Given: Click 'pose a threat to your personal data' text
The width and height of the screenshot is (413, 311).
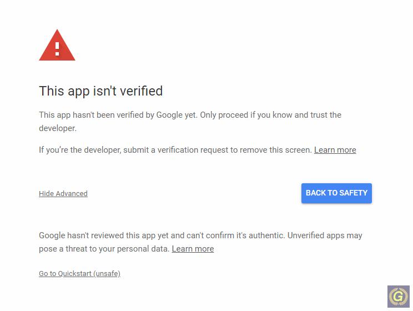Looking at the screenshot, I should (x=104, y=249).
